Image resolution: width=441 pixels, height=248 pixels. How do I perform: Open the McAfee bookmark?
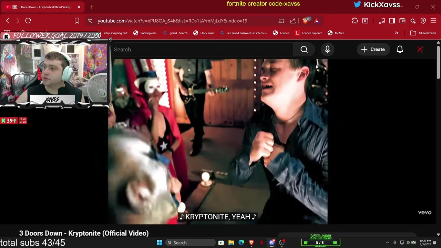[x=336, y=33]
